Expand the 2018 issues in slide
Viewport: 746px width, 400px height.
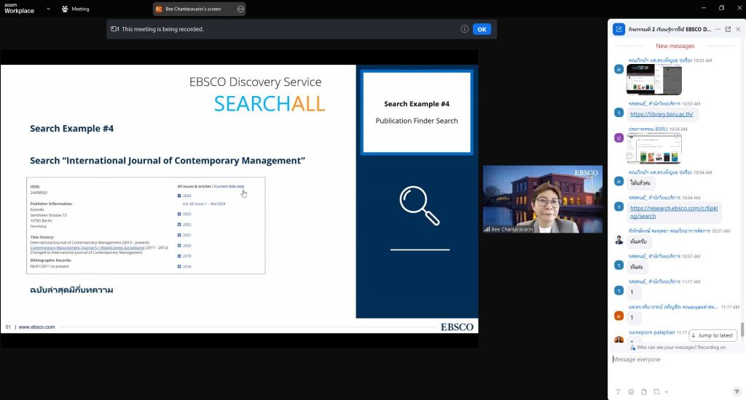pyautogui.click(x=179, y=266)
